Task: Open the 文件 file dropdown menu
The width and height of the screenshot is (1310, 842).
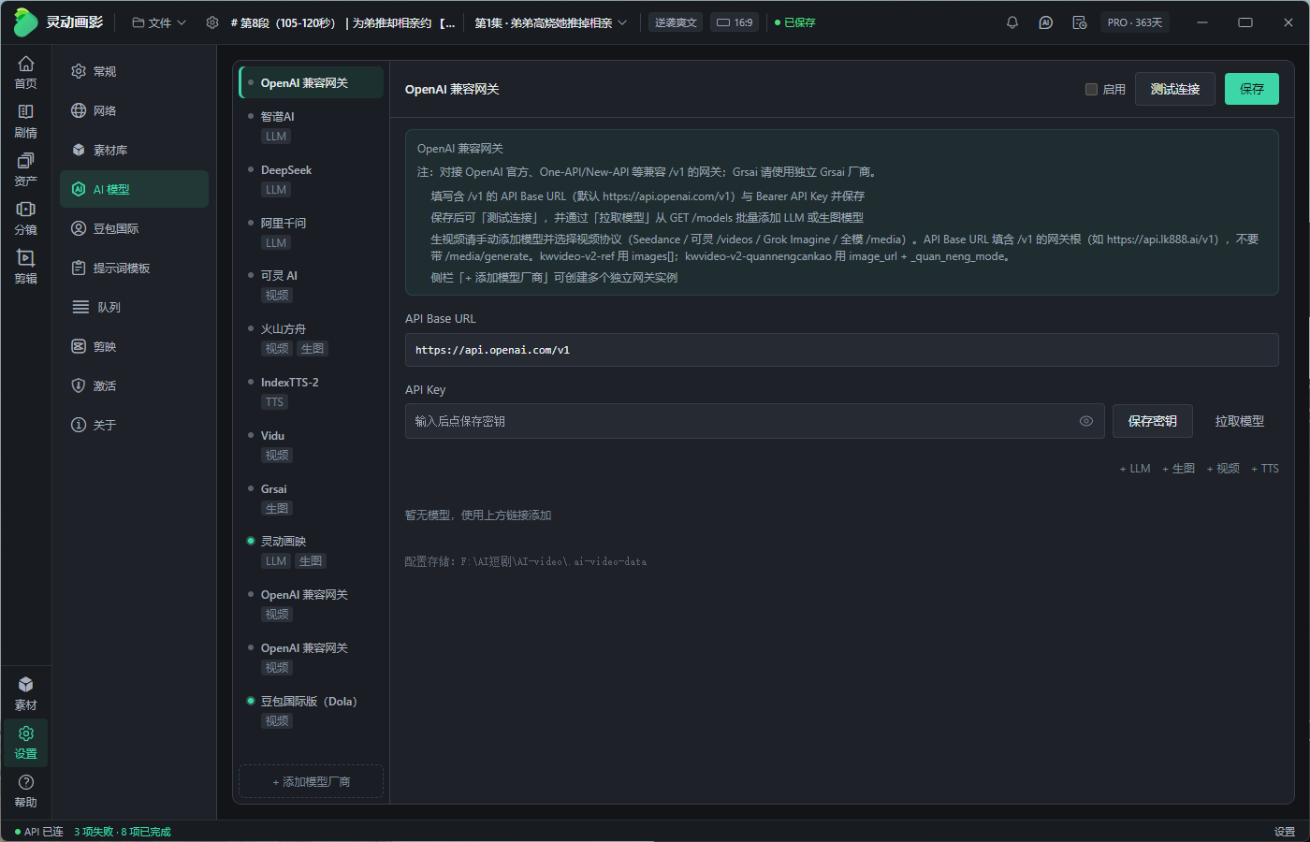Action: [x=159, y=22]
